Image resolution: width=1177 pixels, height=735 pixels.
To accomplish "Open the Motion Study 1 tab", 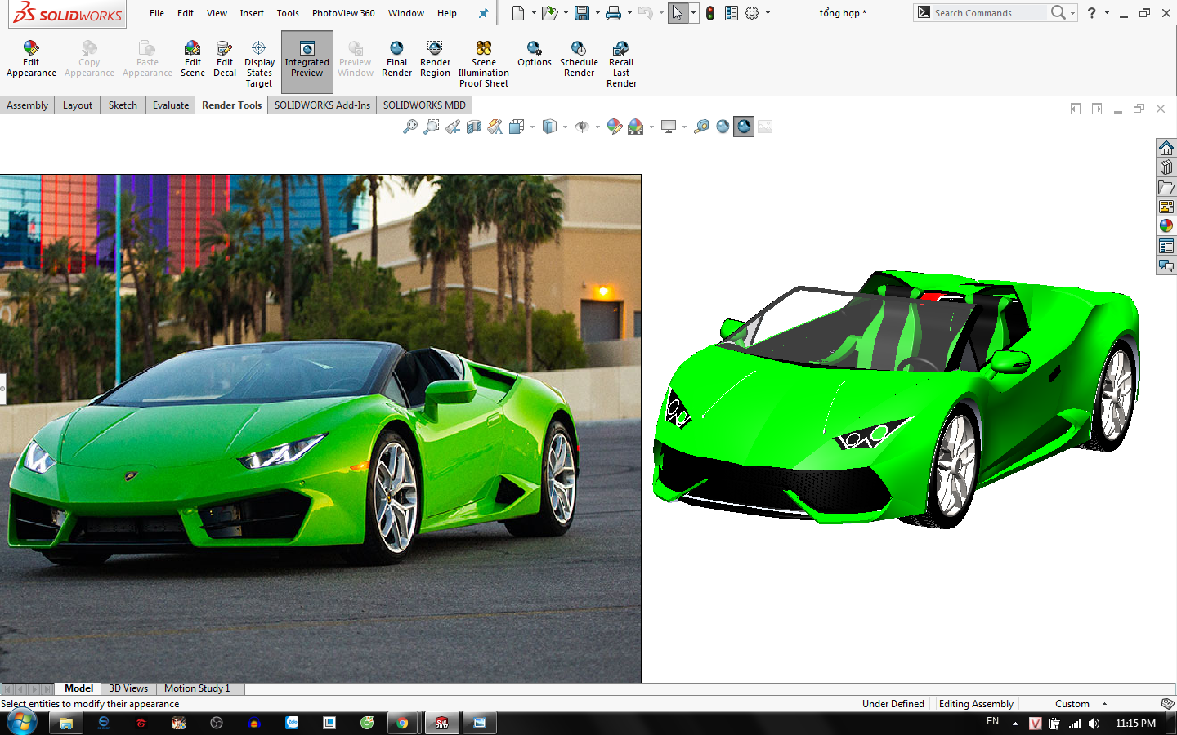I will pyautogui.click(x=197, y=688).
